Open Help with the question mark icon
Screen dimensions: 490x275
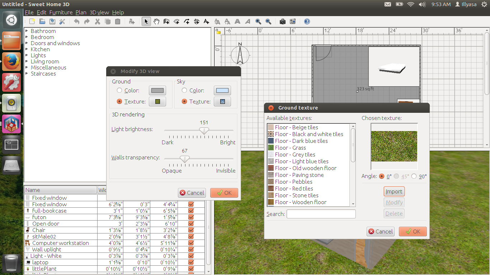307,21
